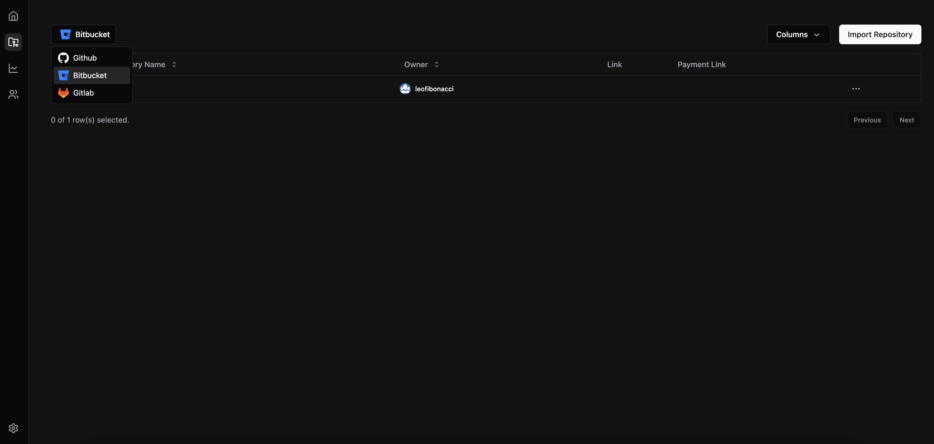Image resolution: width=934 pixels, height=444 pixels.
Task: Open the users sidebar icon
Action: (13, 94)
